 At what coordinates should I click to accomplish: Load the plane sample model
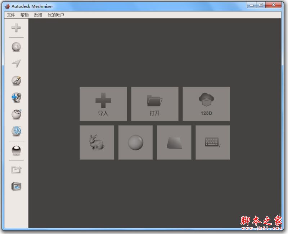point(174,142)
